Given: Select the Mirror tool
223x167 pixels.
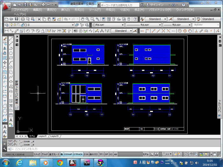Looking at the screenshot, I should [x=5, y=48].
